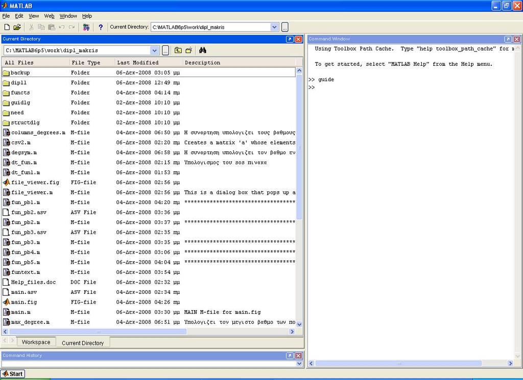Select the guidlg folder row
The image size is (523, 380).
[x=149, y=103]
